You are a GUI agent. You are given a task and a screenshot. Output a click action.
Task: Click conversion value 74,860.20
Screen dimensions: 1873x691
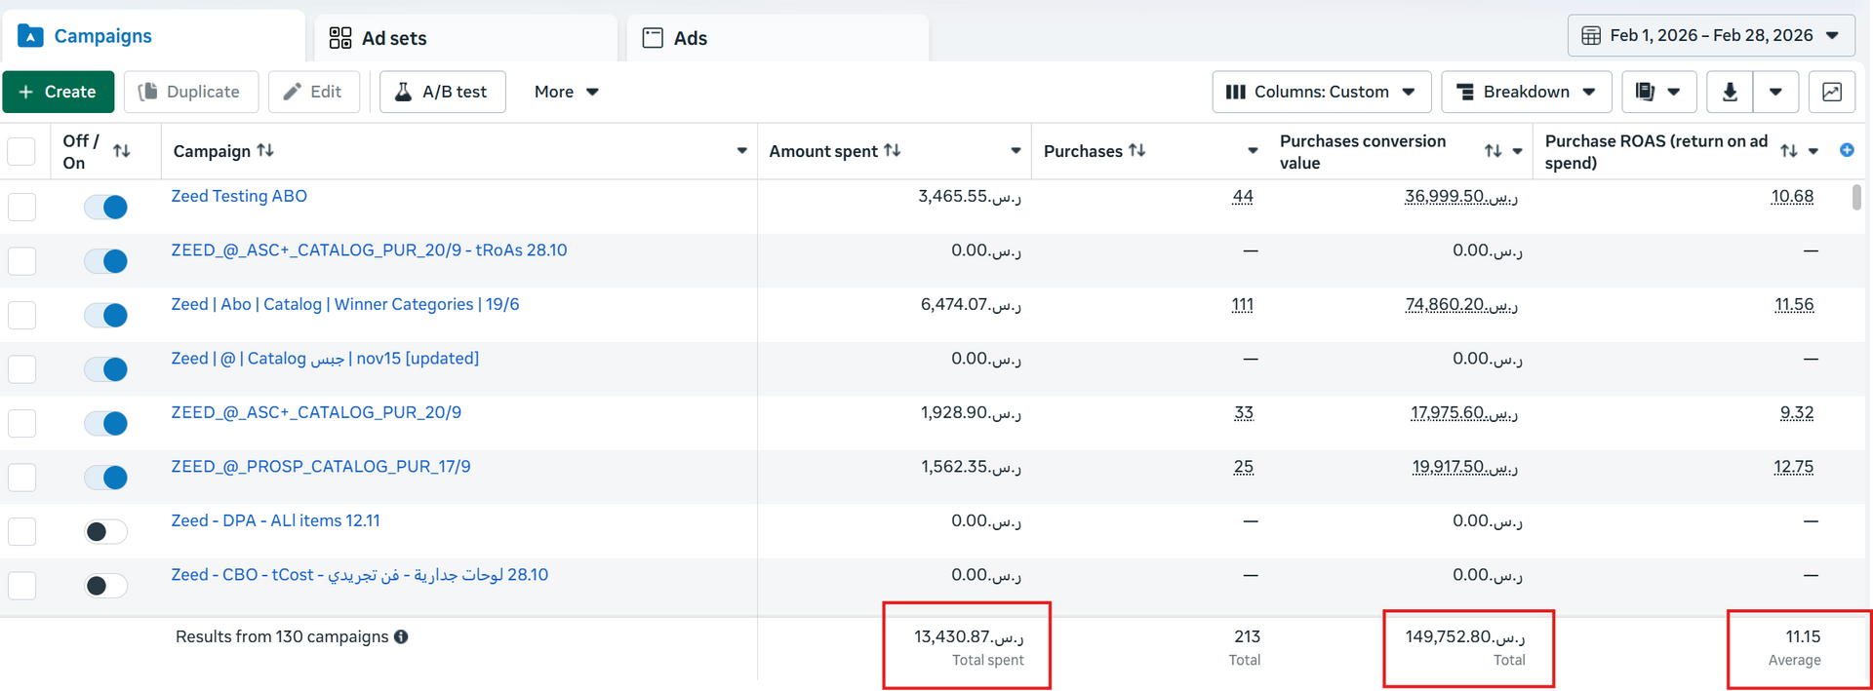[1461, 304]
